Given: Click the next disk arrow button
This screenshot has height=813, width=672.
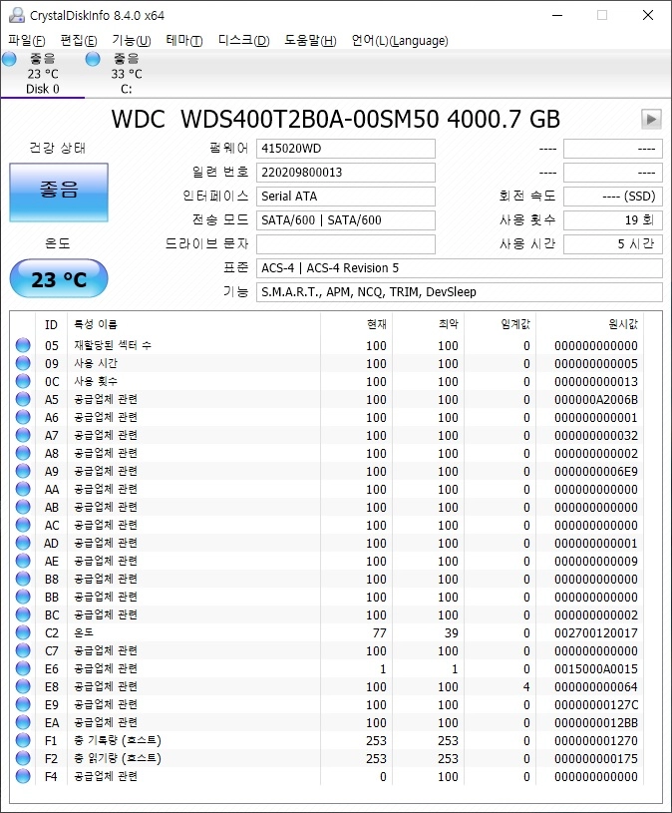Looking at the screenshot, I should (651, 120).
